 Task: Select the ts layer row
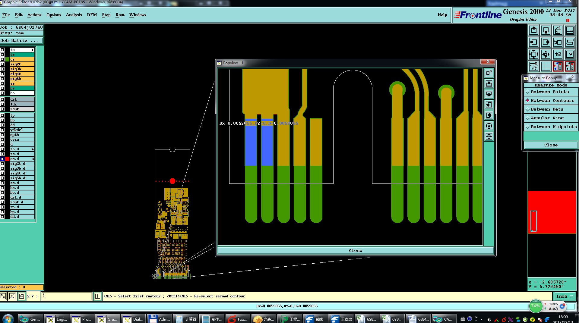click(x=22, y=55)
